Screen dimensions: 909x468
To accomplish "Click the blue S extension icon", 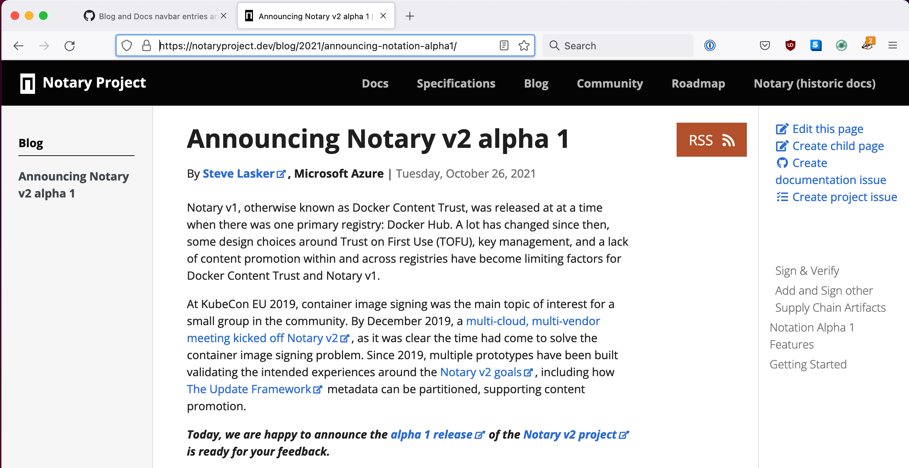I will click(816, 45).
